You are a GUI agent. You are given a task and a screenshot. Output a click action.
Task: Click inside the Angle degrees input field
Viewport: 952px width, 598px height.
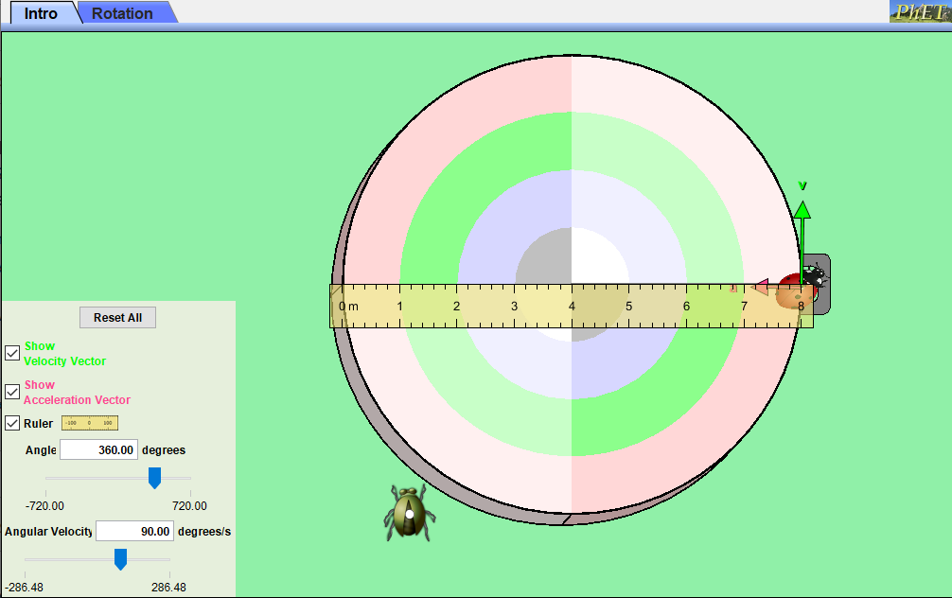98,449
